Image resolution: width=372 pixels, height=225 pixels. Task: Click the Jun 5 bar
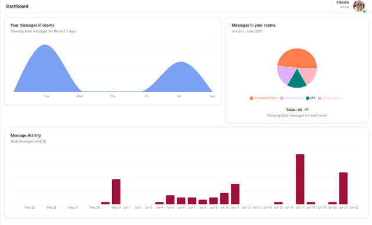coord(170,199)
